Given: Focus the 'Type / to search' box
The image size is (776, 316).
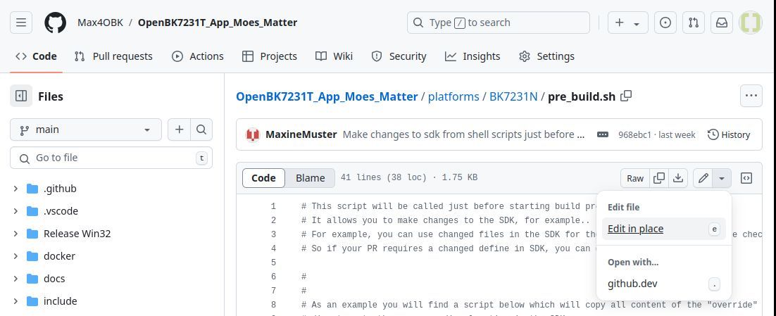Looking at the screenshot, I should tap(499, 23).
